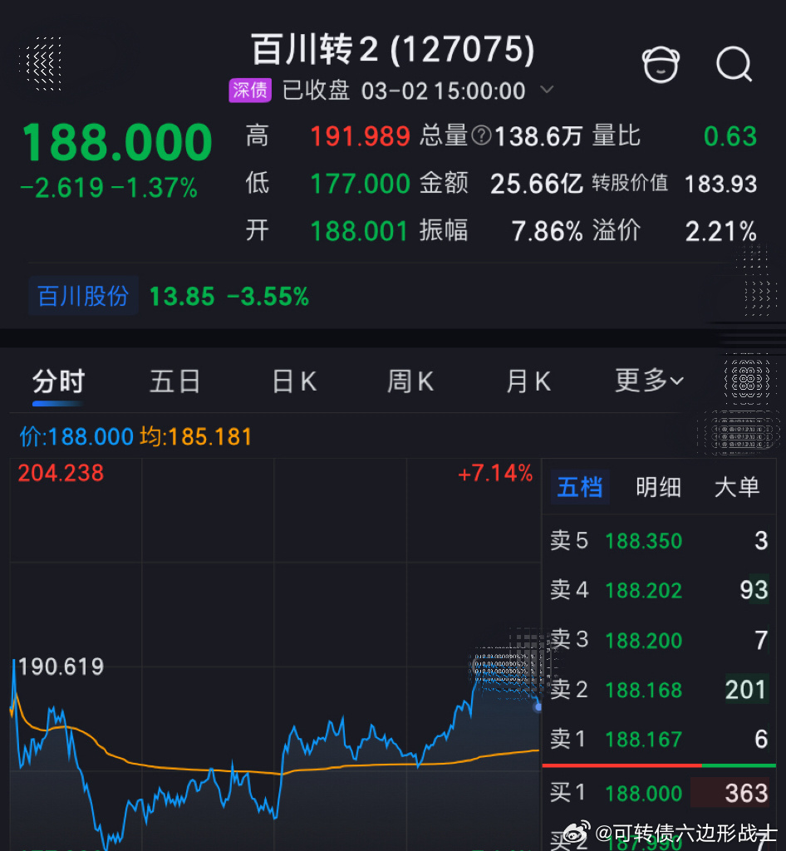This screenshot has height=851, width=786.
Task: Click the 深债 market badge
Action: [x=249, y=91]
